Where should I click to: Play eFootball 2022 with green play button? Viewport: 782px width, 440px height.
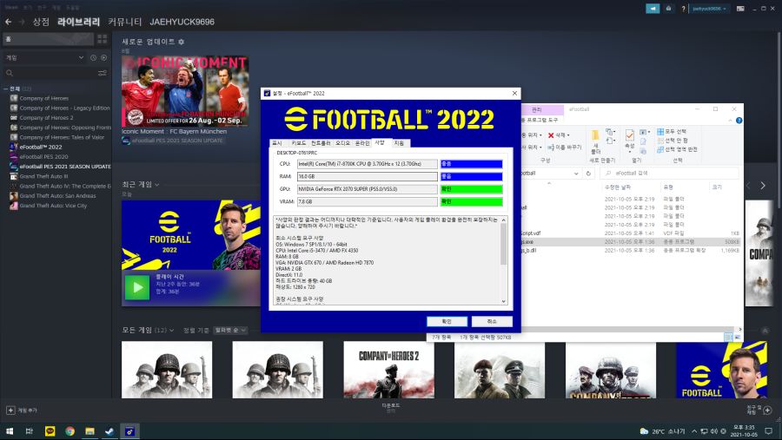coord(137,287)
